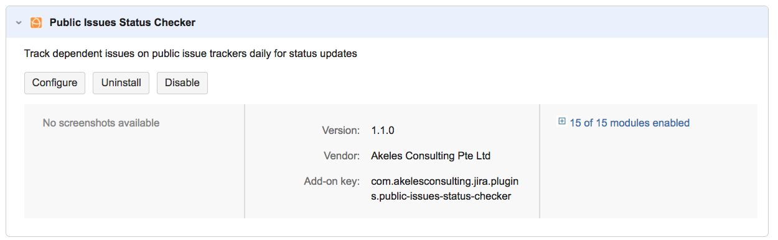Uninstall the add-on
Viewport: 778px width, 240px height.
(x=121, y=82)
